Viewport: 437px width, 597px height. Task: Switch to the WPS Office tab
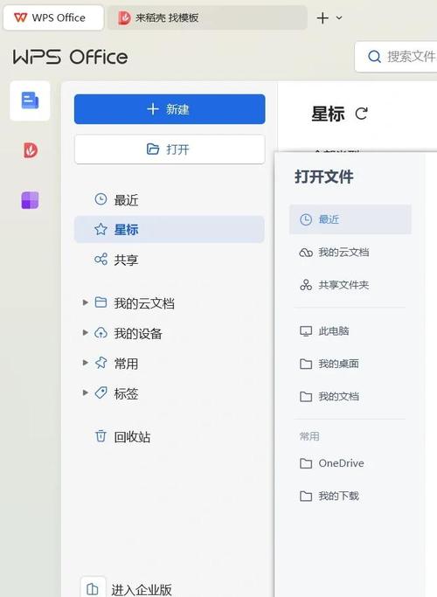tap(53, 17)
